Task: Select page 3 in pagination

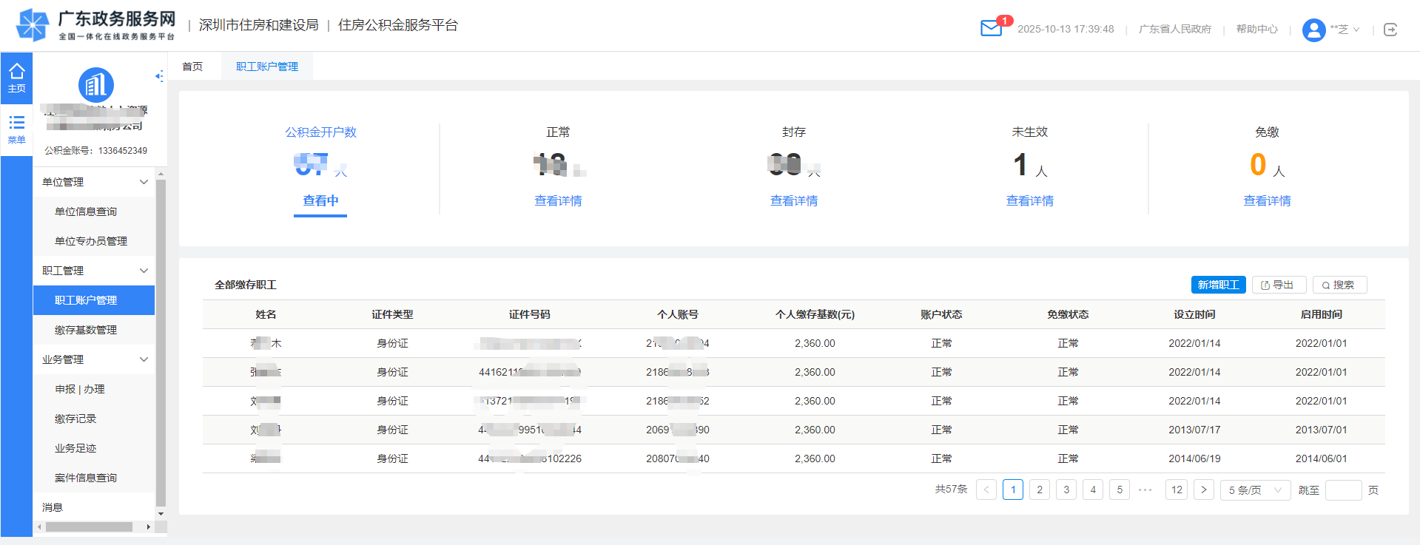Action: coord(1066,490)
